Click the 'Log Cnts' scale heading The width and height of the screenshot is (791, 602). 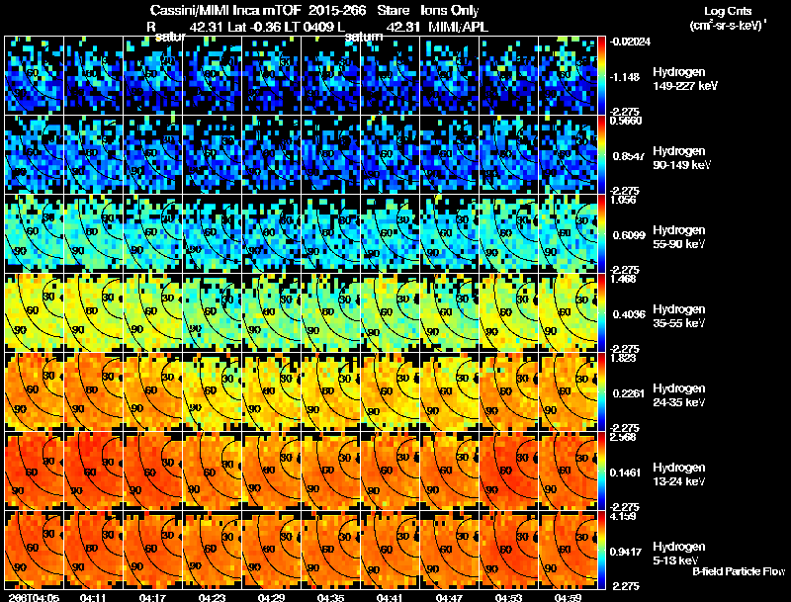point(729,11)
